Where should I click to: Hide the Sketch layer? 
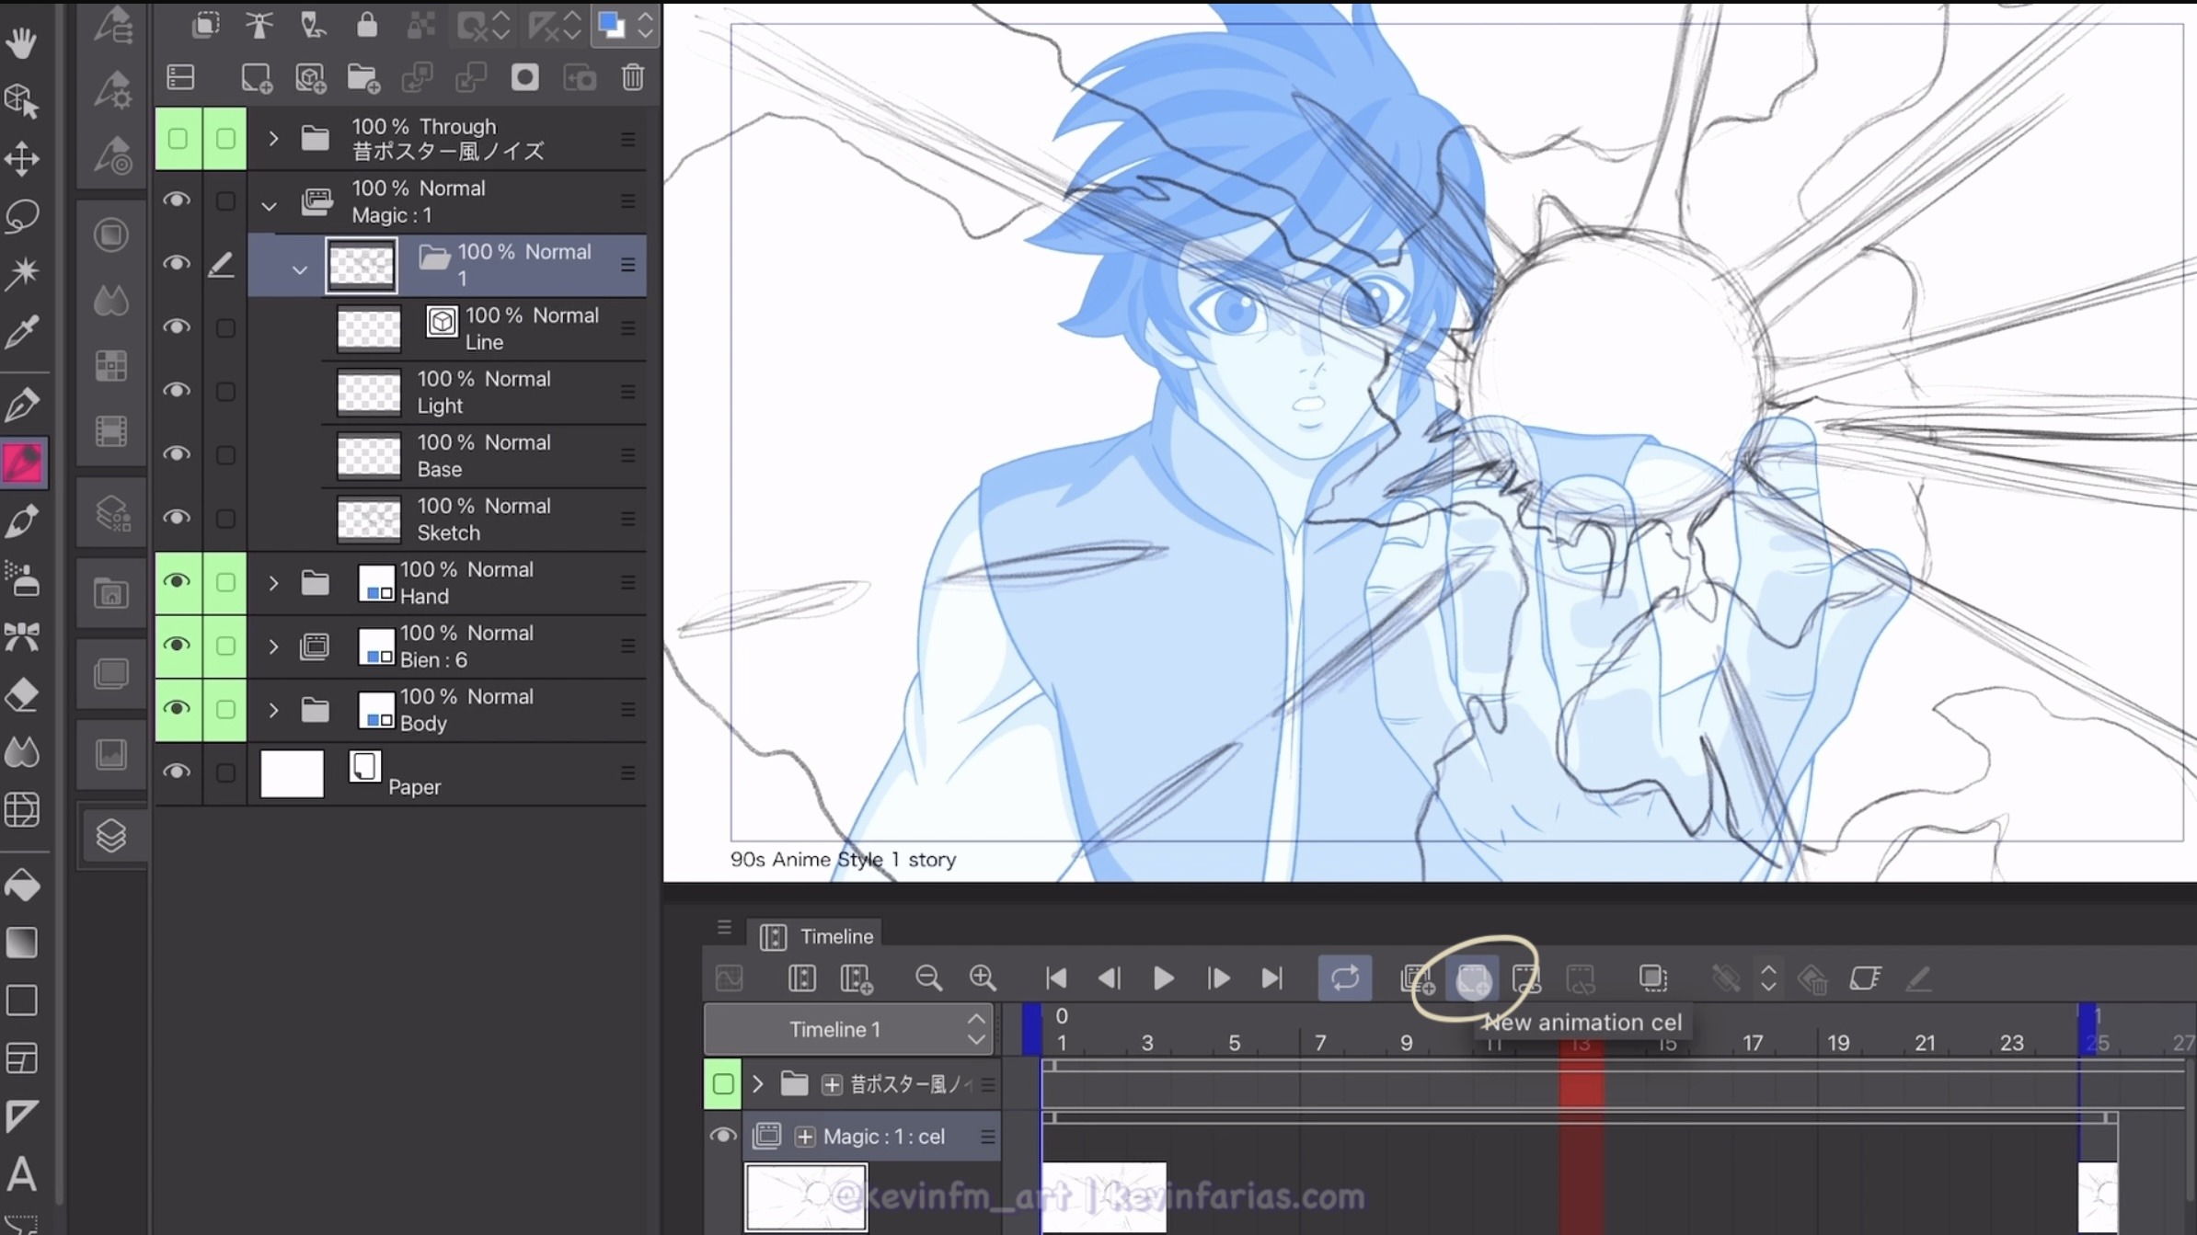[x=177, y=518]
